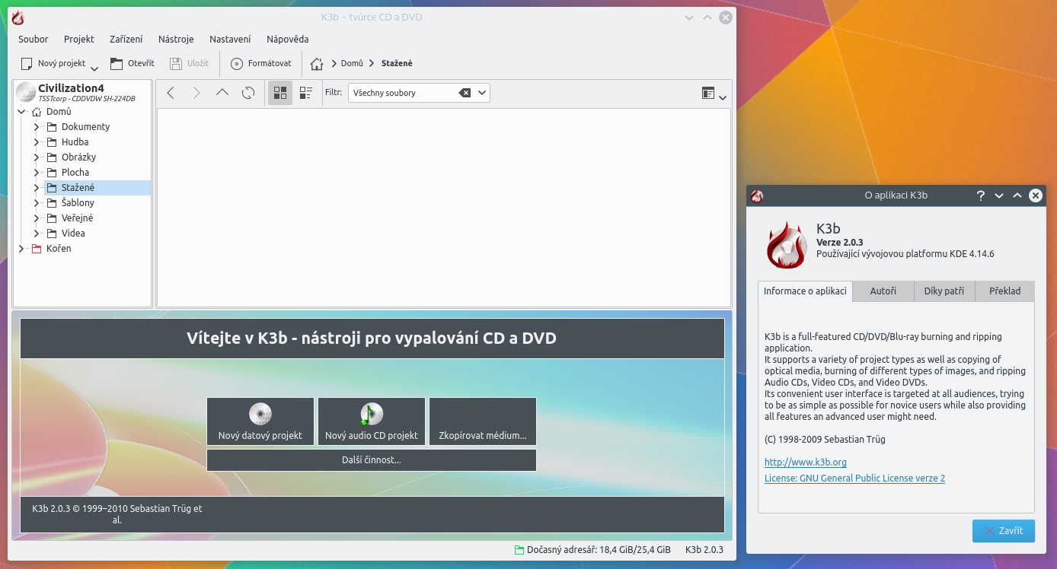This screenshot has height=569, width=1057.
Task: Select the Šablony folder
Action: (x=78, y=203)
